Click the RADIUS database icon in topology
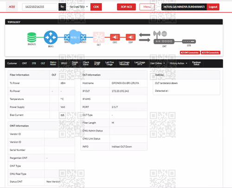Viewport: 232px width, 188px height. click(x=32, y=37)
